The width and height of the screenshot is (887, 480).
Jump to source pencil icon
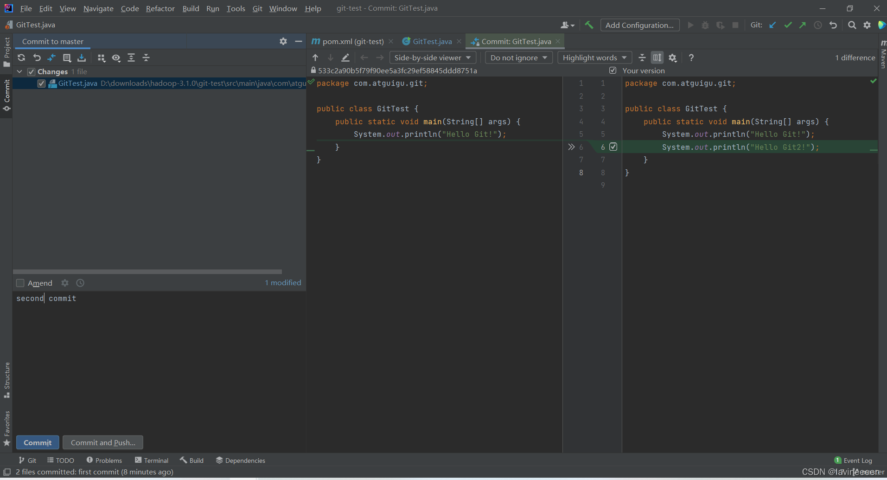click(x=345, y=58)
